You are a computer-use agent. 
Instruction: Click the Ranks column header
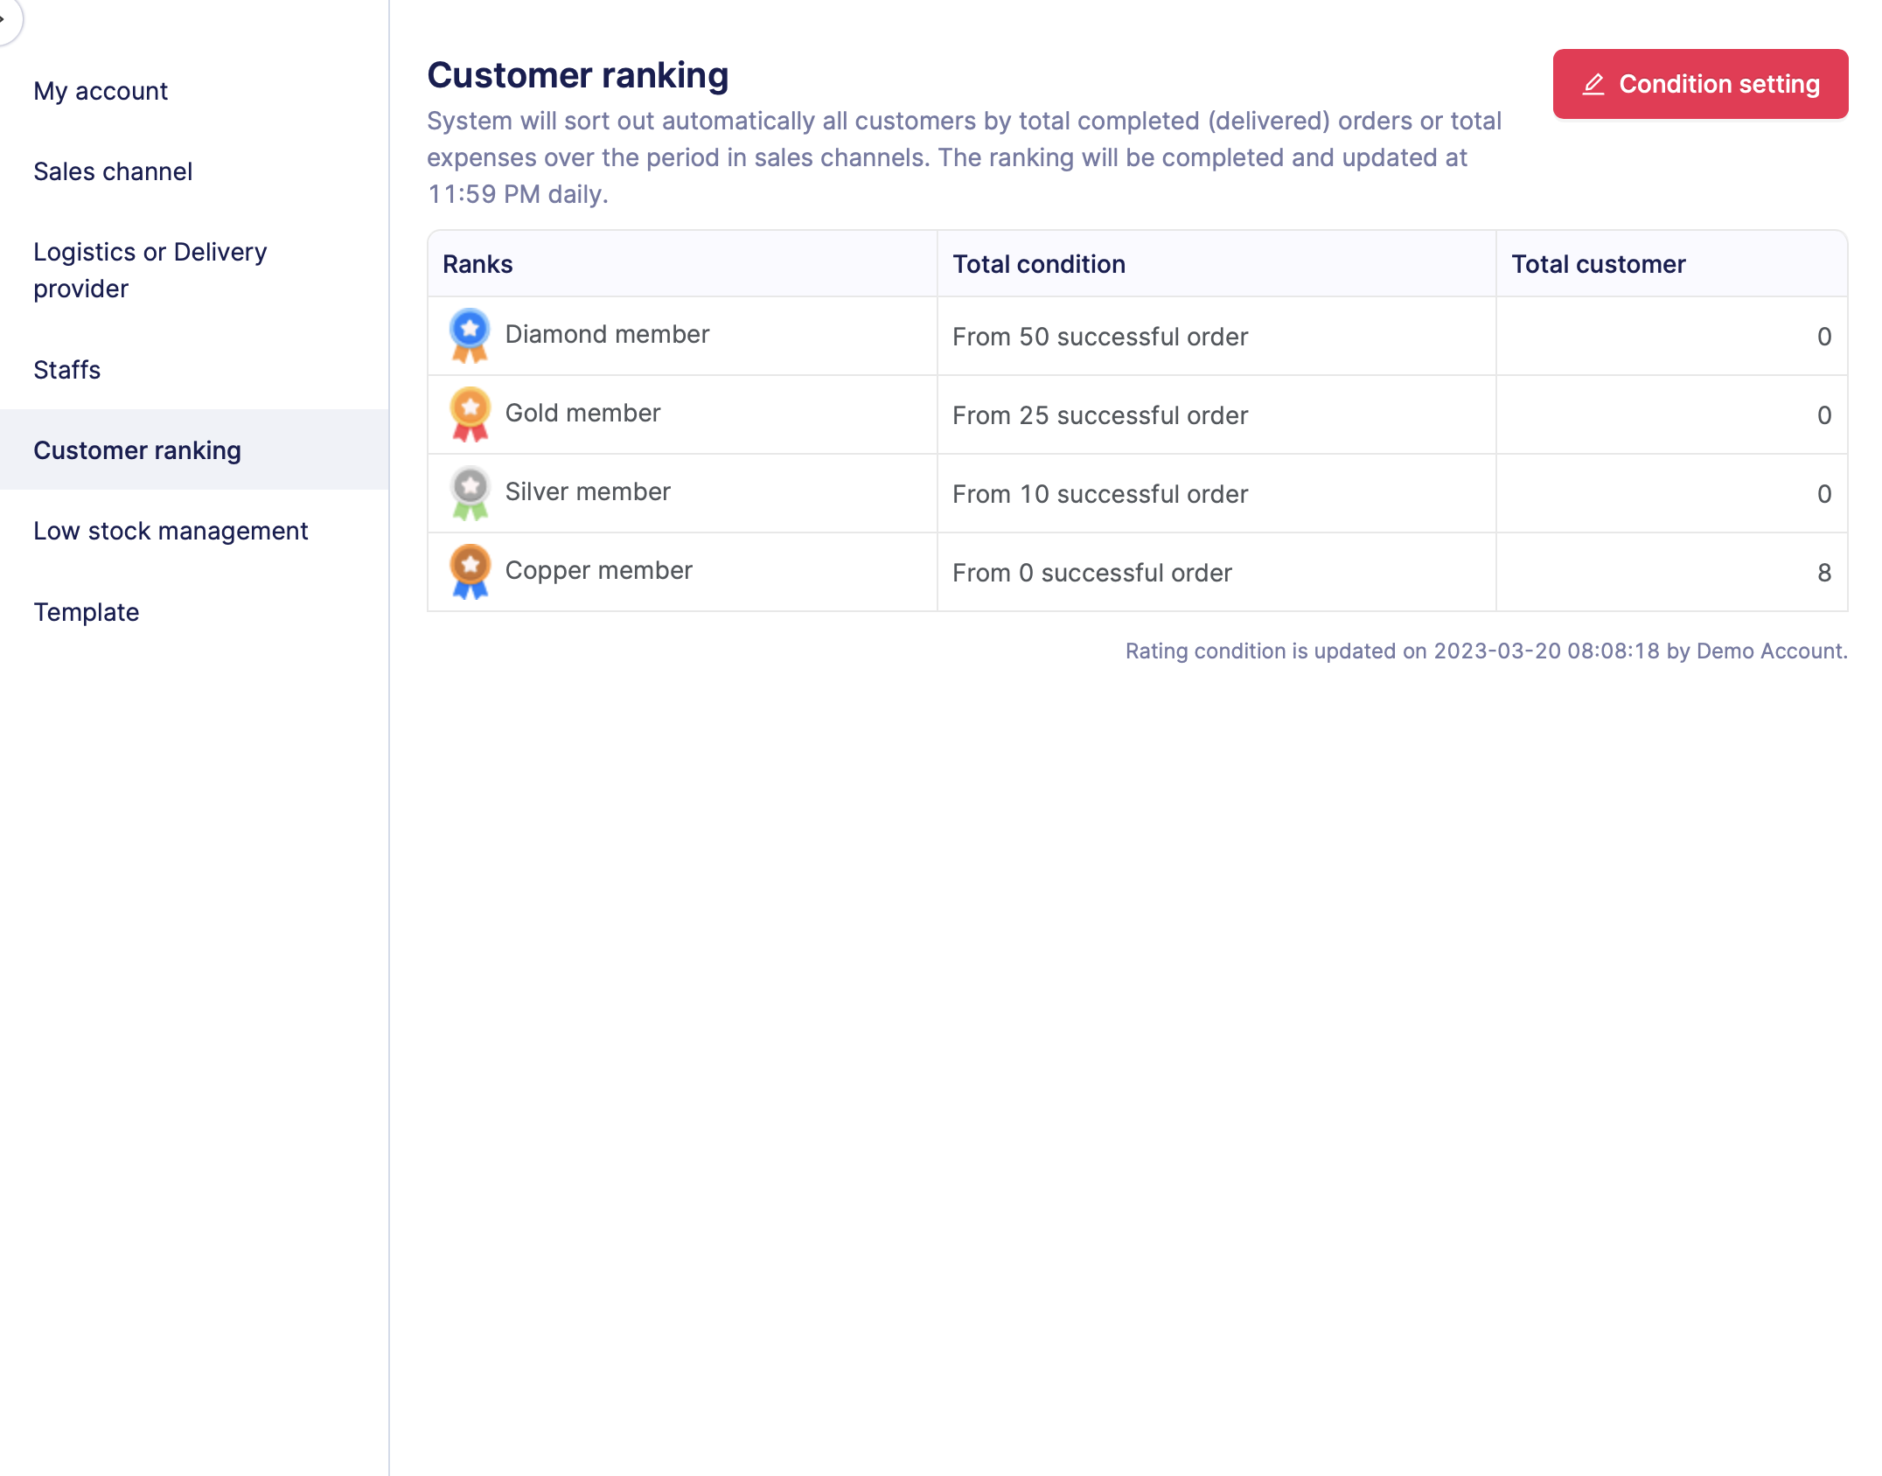[x=477, y=264]
